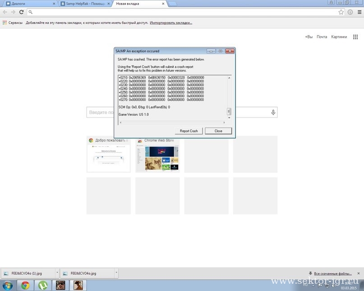This screenshot has width=364, height=291.
Task: Open Все скачанные файлы link
Action: (333, 273)
